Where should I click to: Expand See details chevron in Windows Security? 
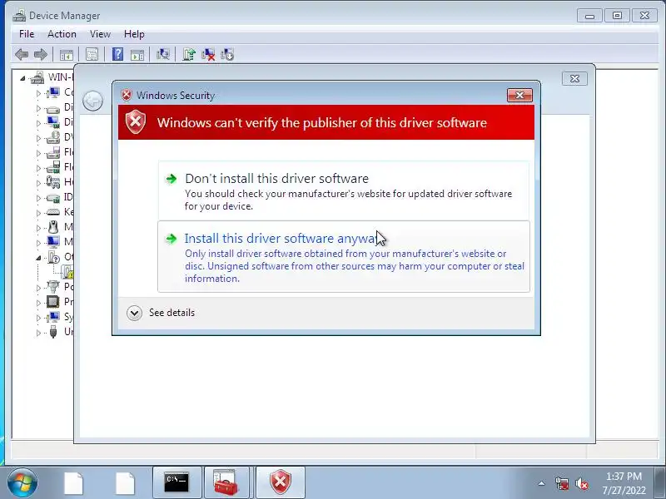coord(134,314)
